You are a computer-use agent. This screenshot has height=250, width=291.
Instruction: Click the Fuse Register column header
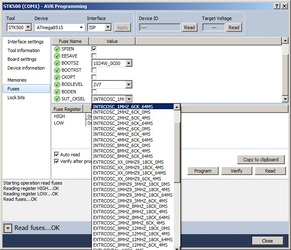67,109
